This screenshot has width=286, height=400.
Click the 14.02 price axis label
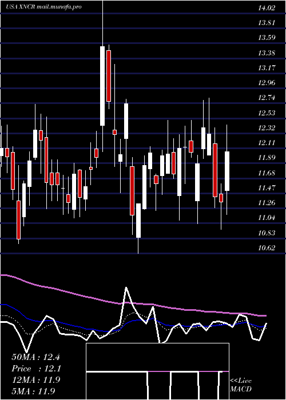[x=267, y=8]
